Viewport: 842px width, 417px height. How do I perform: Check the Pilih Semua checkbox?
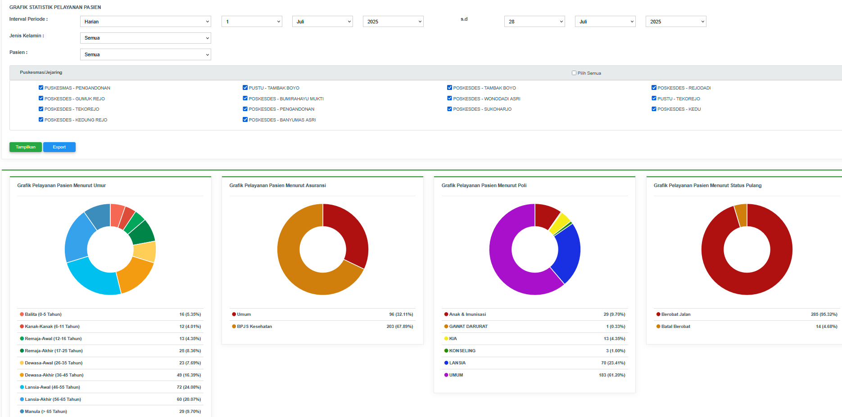[574, 73]
